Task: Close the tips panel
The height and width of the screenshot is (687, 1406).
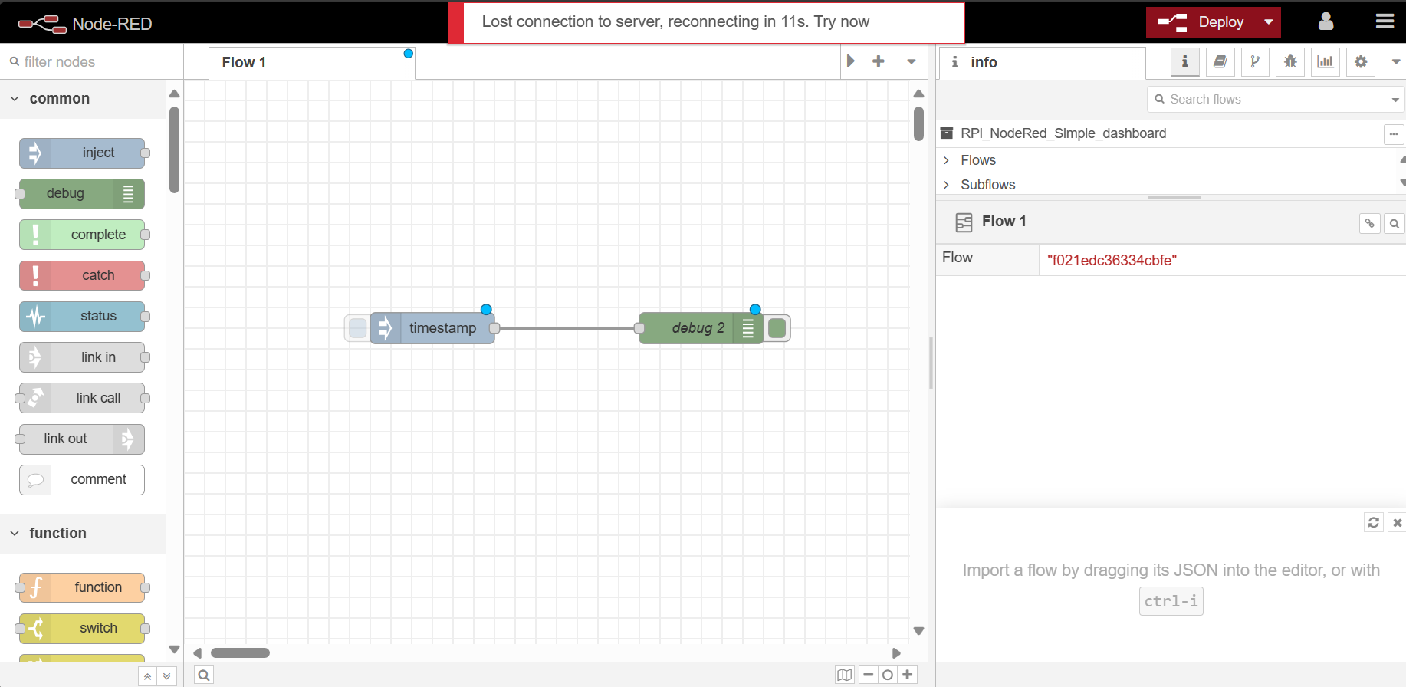Action: pyautogui.click(x=1398, y=522)
